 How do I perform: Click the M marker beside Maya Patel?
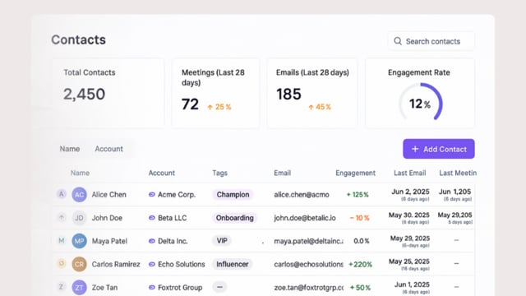tap(62, 240)
